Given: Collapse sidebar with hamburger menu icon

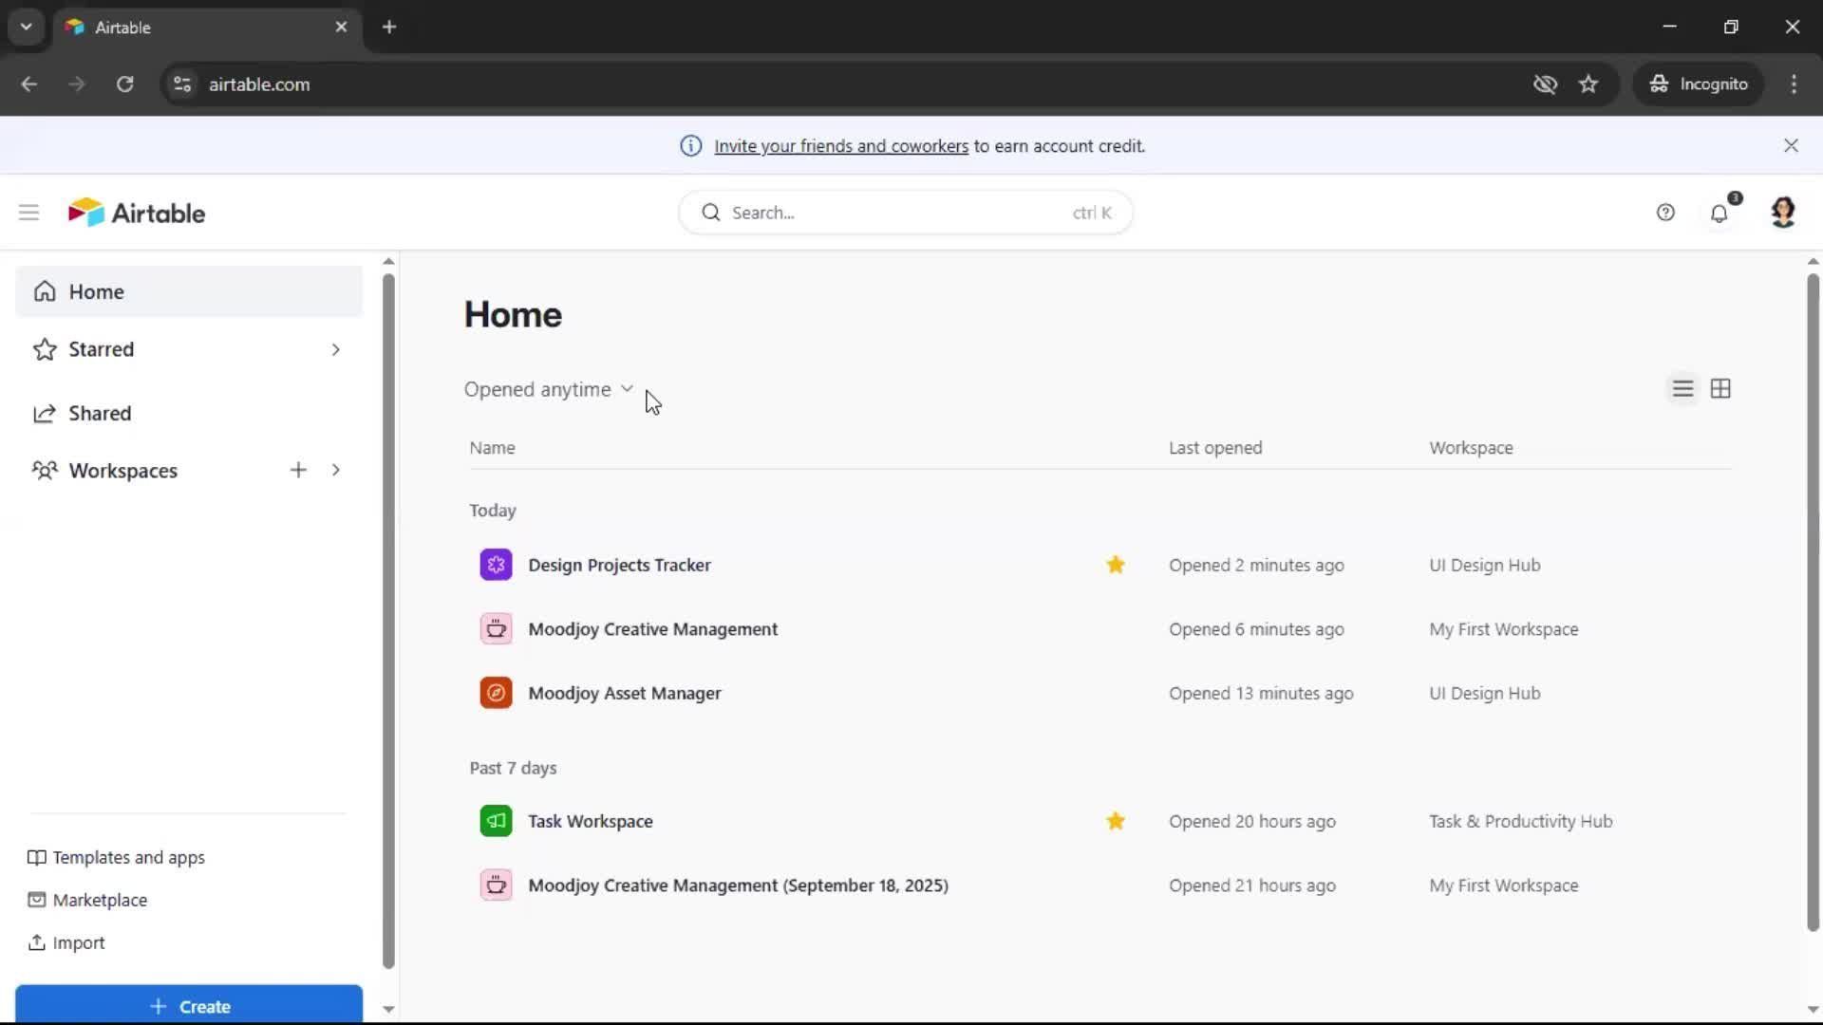Looking at the screenshot, I should [28, 213].
